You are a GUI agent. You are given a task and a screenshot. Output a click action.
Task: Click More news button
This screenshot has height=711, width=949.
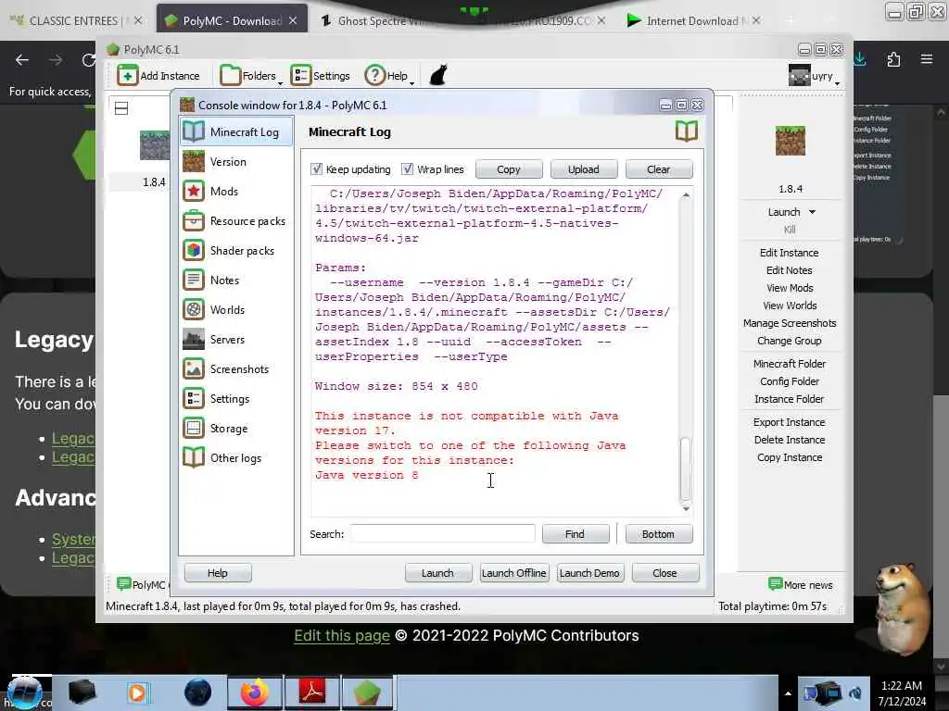tap(800, 584)
